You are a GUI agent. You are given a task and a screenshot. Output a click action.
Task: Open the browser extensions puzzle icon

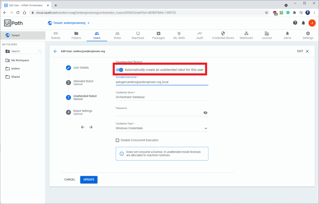tap(294, 13)
